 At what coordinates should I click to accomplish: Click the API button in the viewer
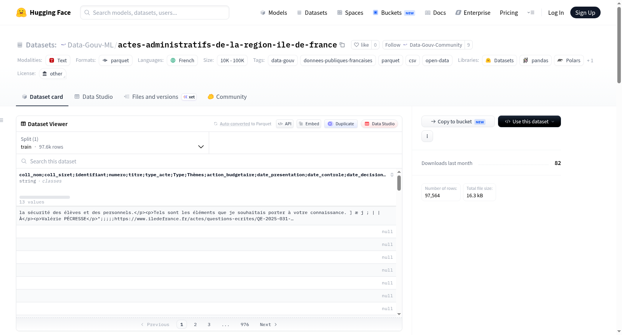[x=285, y=124]
